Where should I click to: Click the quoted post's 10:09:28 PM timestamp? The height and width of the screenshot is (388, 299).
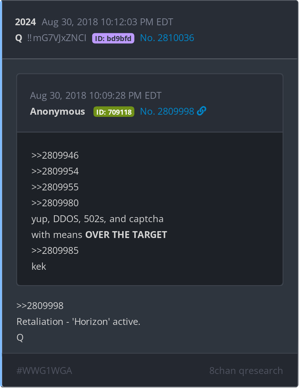(x=95, y=96)
